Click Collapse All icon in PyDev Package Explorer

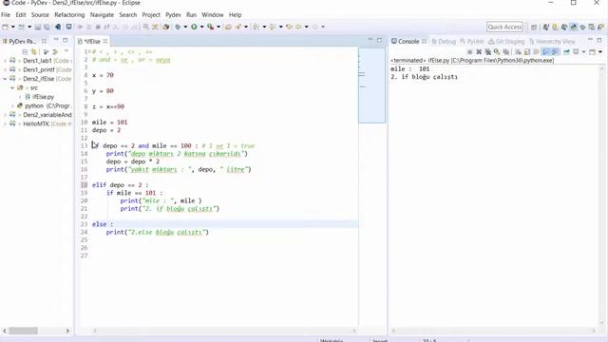tap(25, 51)
